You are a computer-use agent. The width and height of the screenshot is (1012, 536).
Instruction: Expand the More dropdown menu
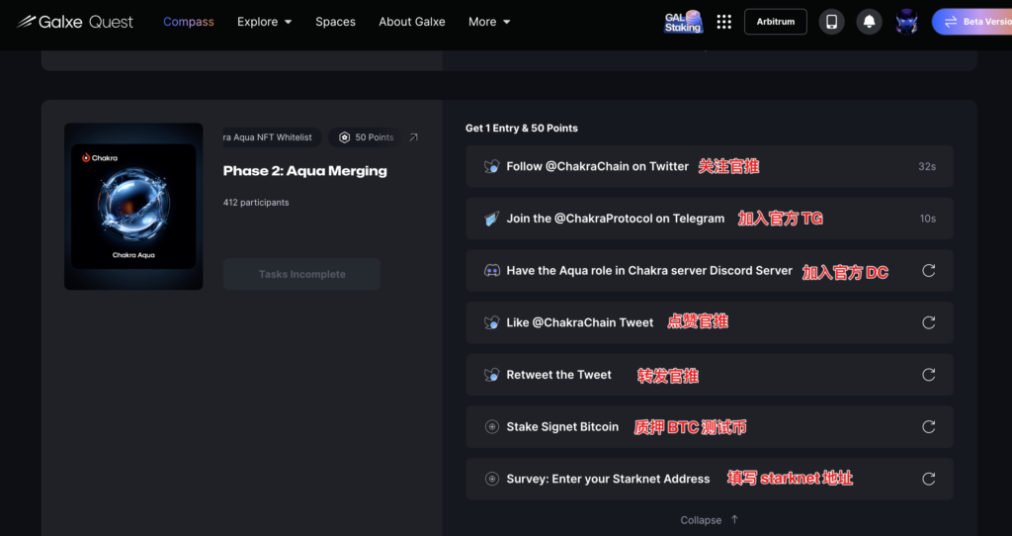(x=489, y=22)
